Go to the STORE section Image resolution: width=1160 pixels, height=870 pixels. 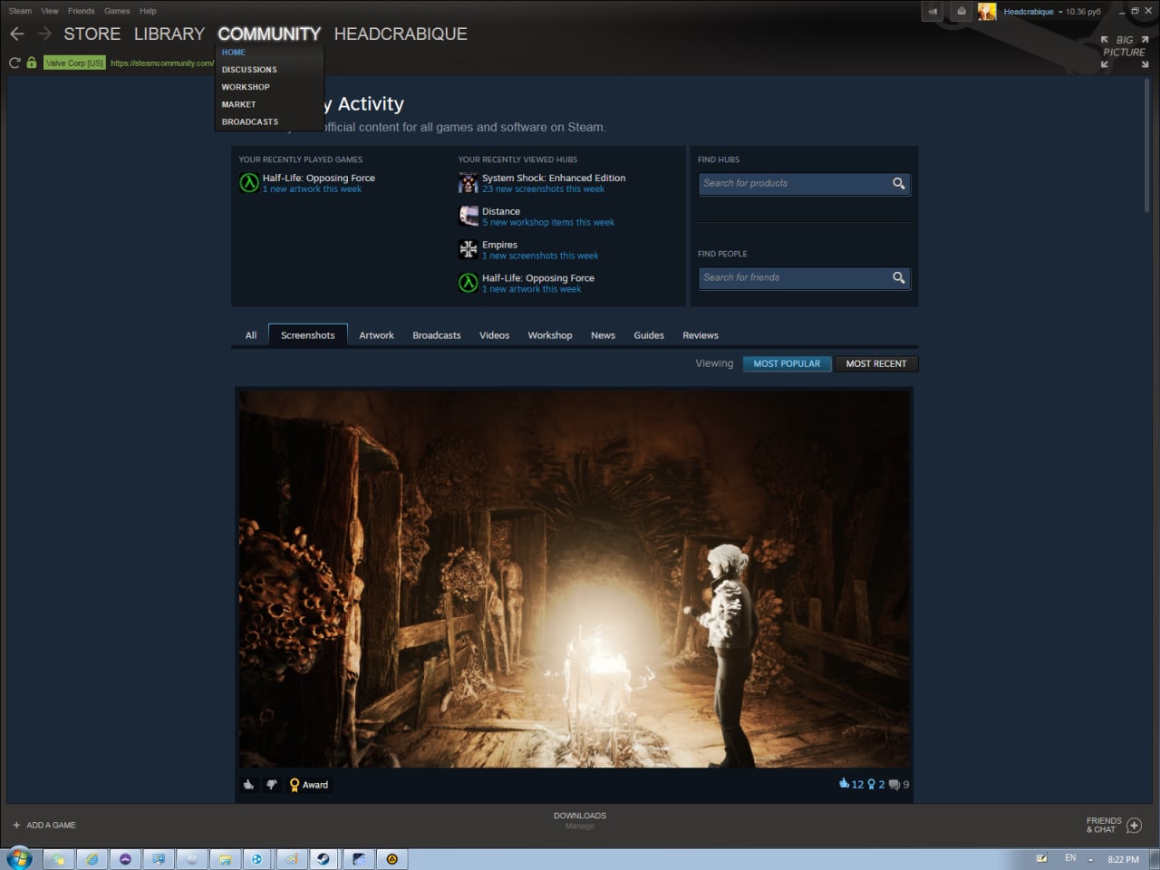[92, 34]
